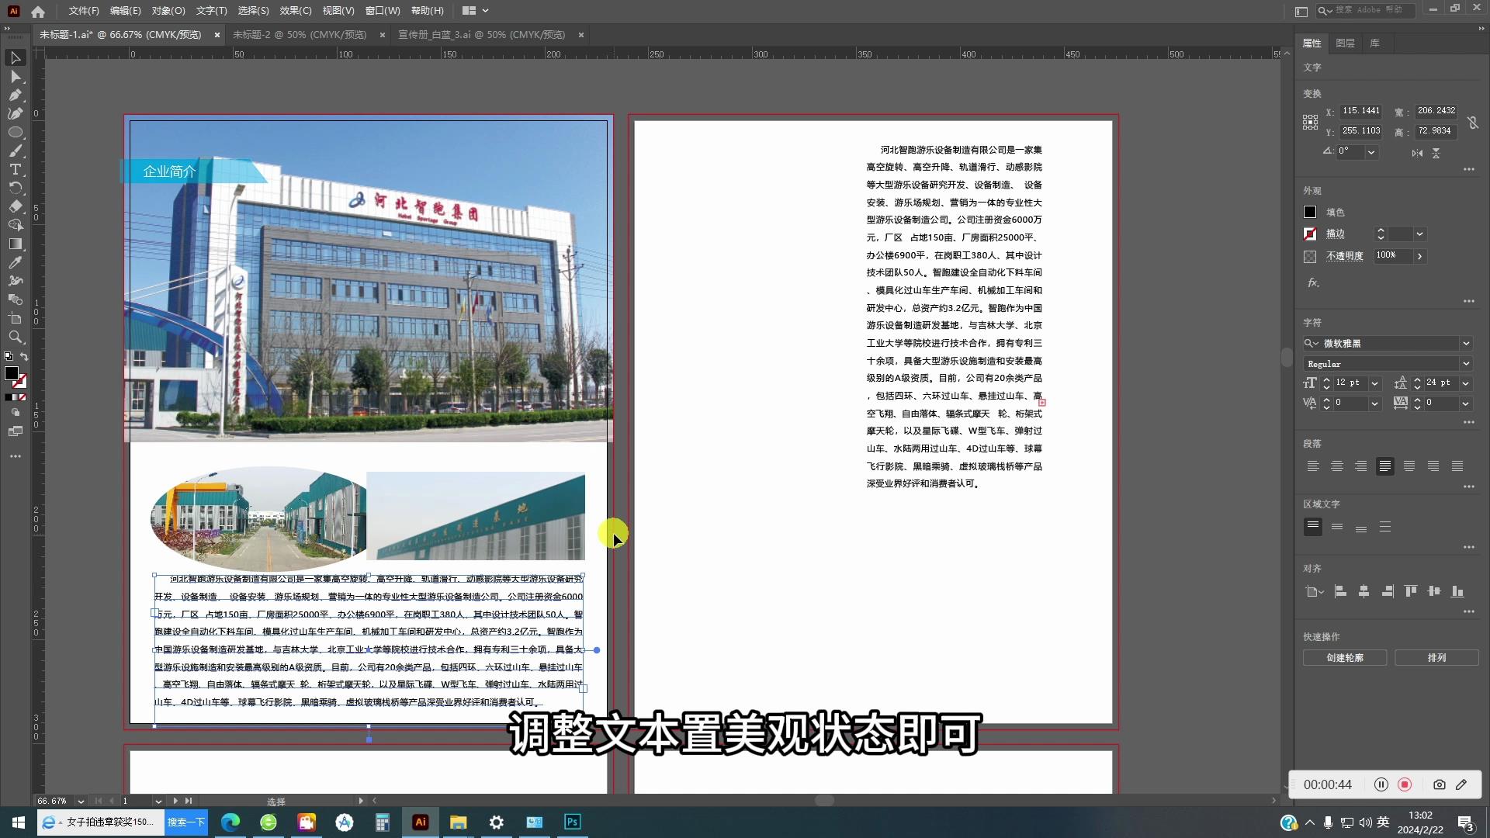Open the stroke weight dropdown
Viewport: 1490px width, 838px height.
click(x=1419, y=234)
